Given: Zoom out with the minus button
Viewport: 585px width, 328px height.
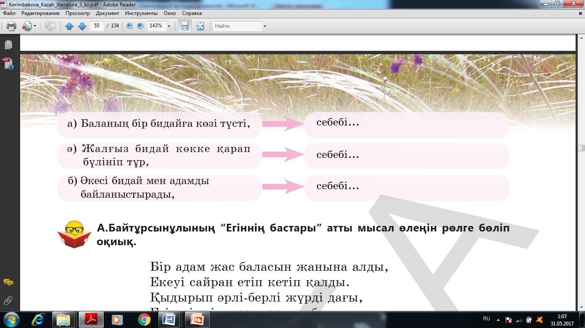Looking at the screenshot, I should coord(129,26).
